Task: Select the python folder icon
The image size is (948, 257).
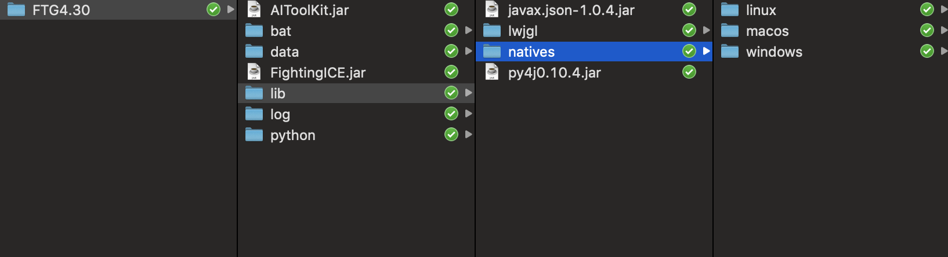Action: [254, 135]
